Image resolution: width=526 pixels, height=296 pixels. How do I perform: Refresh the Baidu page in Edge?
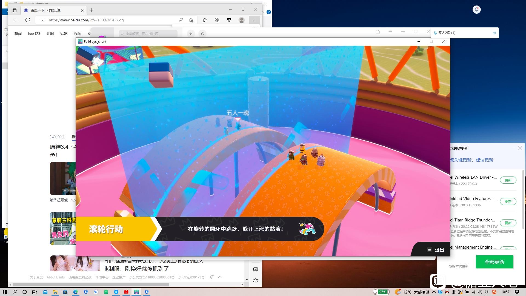tap(28, 20)
